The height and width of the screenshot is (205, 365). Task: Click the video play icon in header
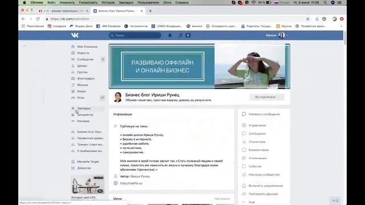(188, 35)
